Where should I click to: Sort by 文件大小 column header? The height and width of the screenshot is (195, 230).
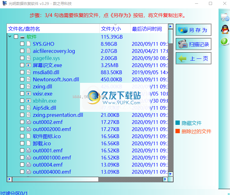(x=115, y=29)
